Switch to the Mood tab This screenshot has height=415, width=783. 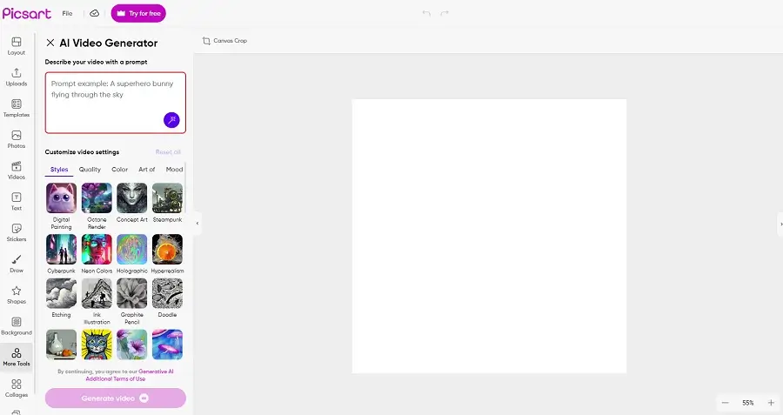174,170
